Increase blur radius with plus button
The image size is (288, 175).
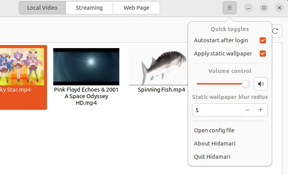pyautogui.click(x=260, y=110)
